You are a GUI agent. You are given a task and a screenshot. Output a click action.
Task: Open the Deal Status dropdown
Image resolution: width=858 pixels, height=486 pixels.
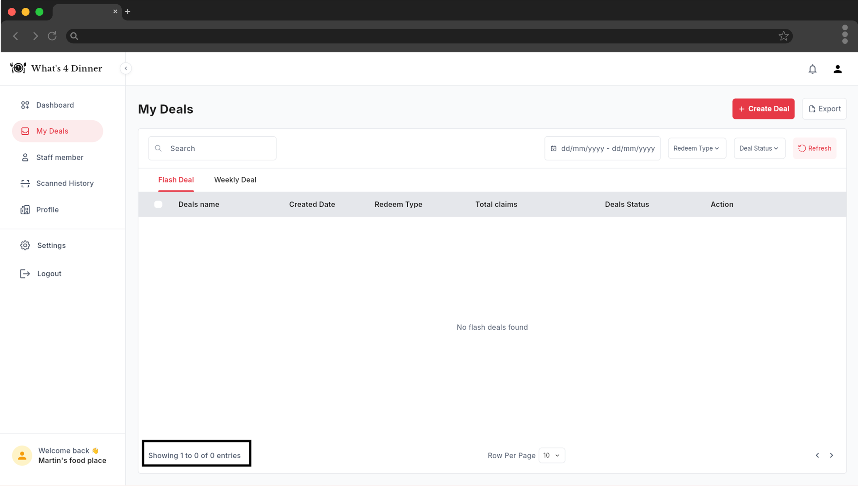click(759, 148)
